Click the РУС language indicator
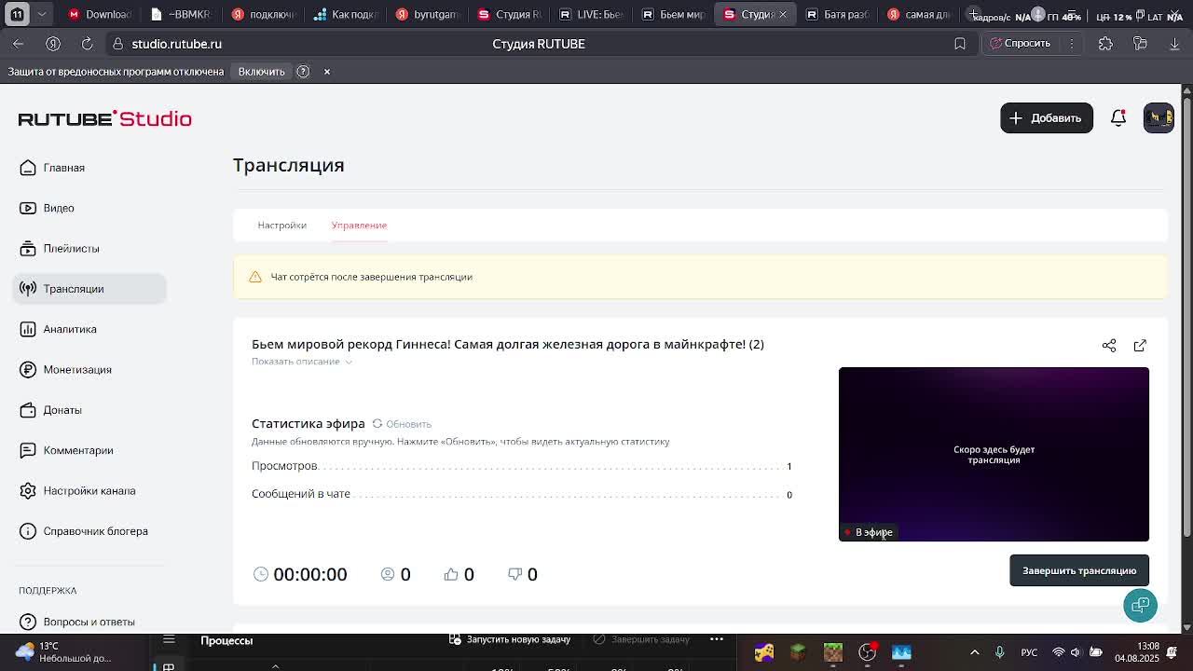1193x671 pixels. (x=1030, y=652)
